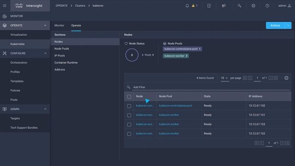The image size is (295, 166).
Task: Open node link for IP 10.12.67.151
Action: (x=145, y=115)
